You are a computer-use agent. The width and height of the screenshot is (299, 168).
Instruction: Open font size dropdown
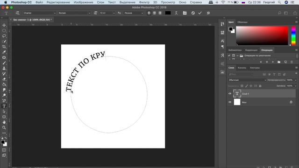(114, 13)
